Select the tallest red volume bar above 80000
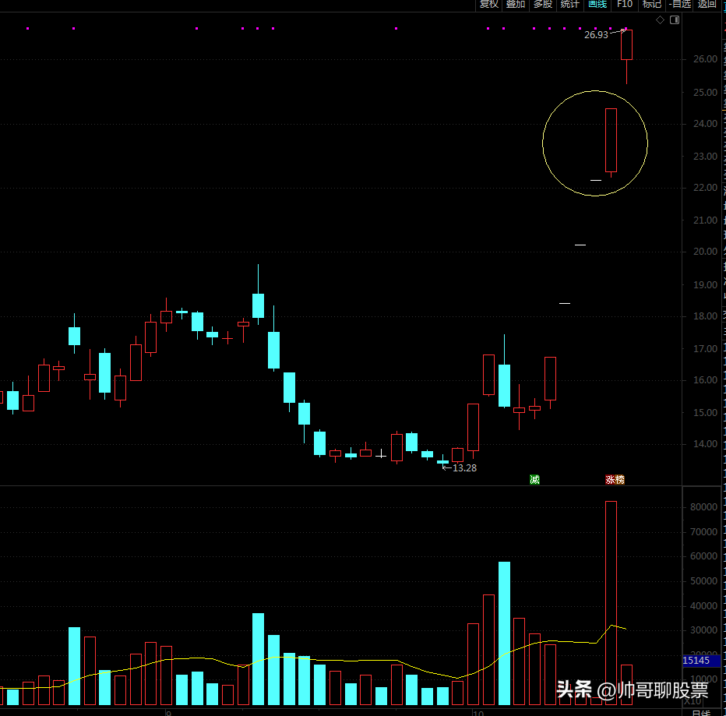Screen dimensions: 726x716 [611, 603]
